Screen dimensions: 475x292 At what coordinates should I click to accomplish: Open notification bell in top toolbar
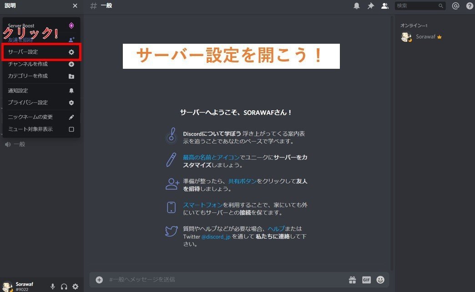pos(357,6)
